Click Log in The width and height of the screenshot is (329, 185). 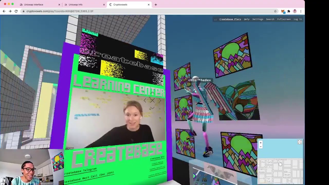(x=298, y=19)
